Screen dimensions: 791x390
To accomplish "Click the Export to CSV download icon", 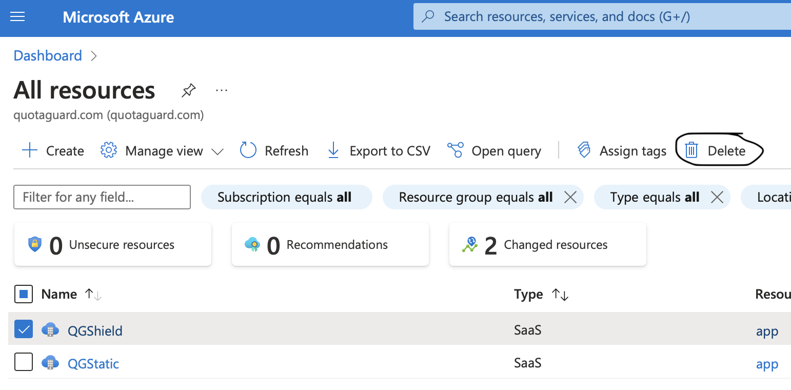I will (x=333, y=151).
